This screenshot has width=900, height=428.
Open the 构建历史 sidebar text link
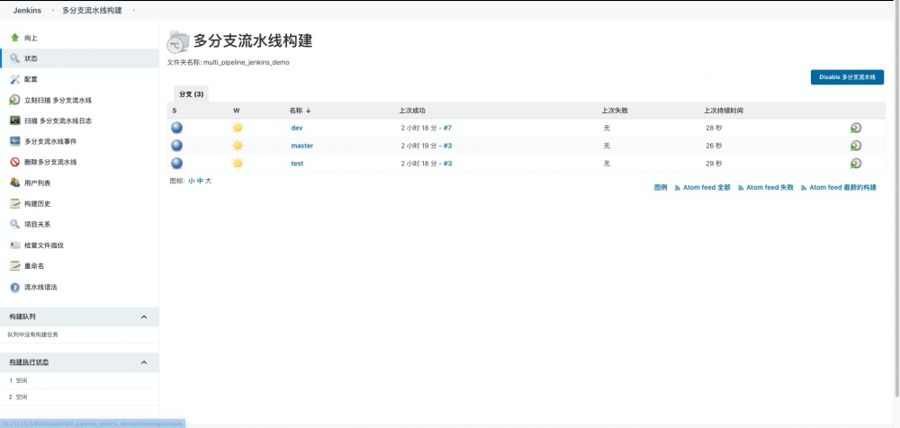pos(37,204)
